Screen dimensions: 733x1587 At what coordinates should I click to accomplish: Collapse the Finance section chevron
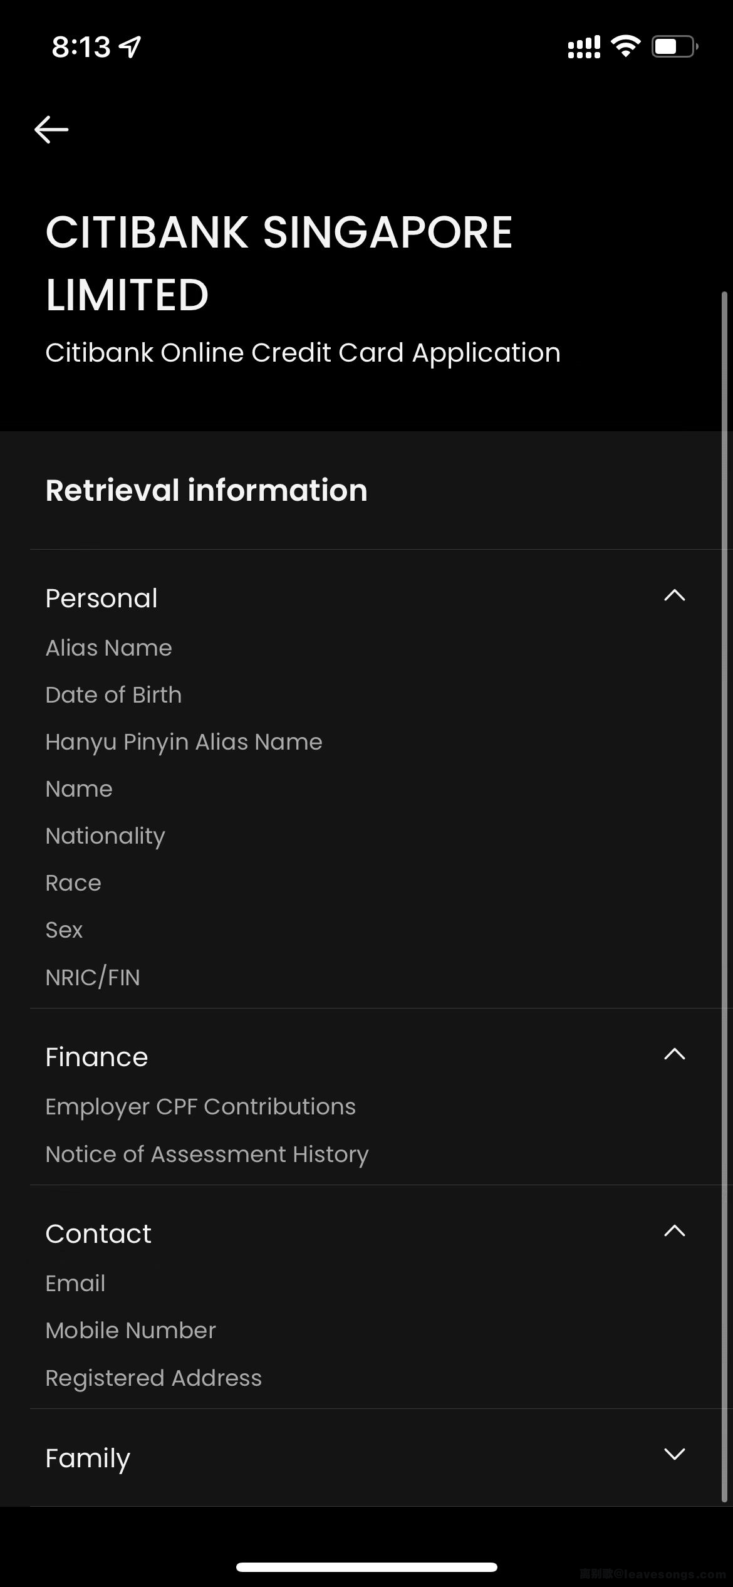674,1054
